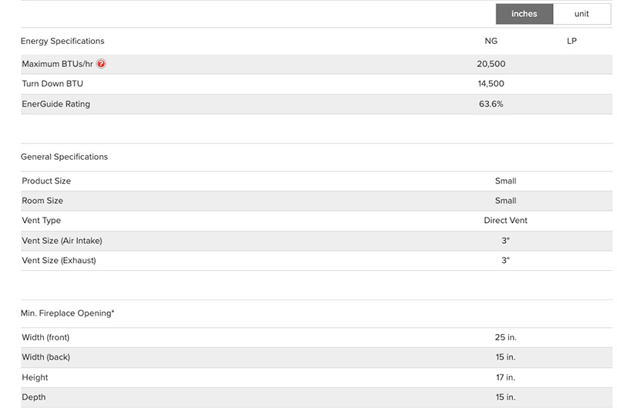Viewport: 617px width, 419px height.
Task: Click the Width (back) row label
Action: coord(46,357)
